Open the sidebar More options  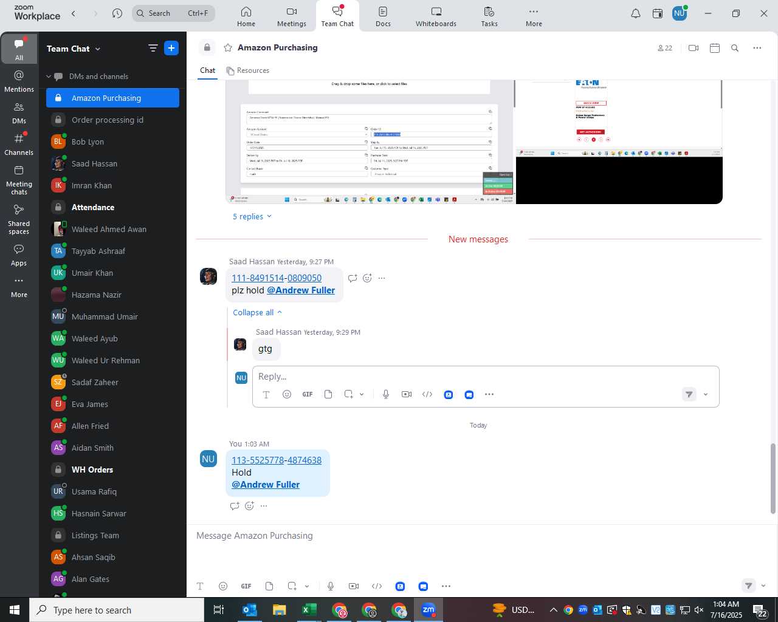coord(19,287)
